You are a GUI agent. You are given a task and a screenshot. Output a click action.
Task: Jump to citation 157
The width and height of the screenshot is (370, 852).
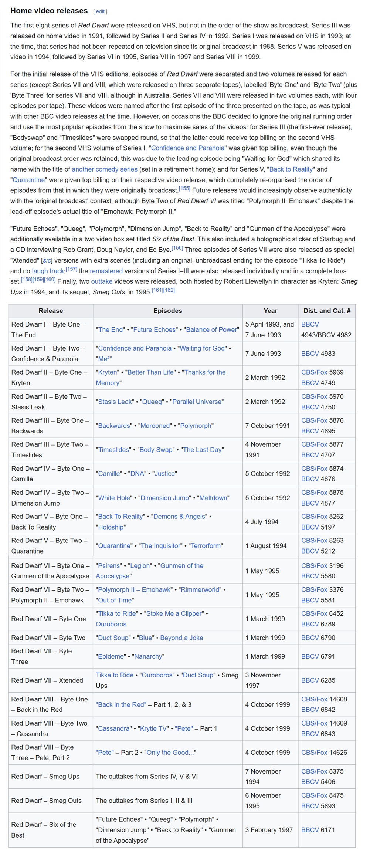71,269
